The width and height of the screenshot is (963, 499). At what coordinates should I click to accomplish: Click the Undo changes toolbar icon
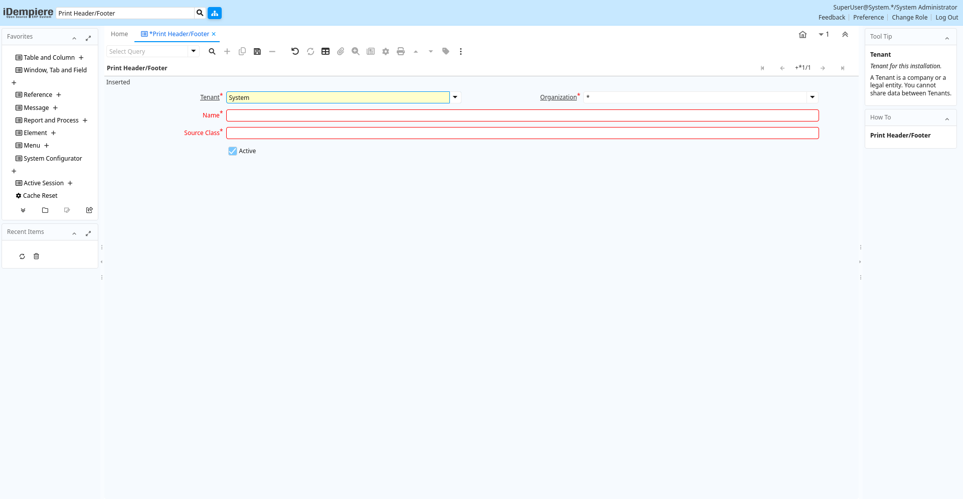(x=295, y=51)
